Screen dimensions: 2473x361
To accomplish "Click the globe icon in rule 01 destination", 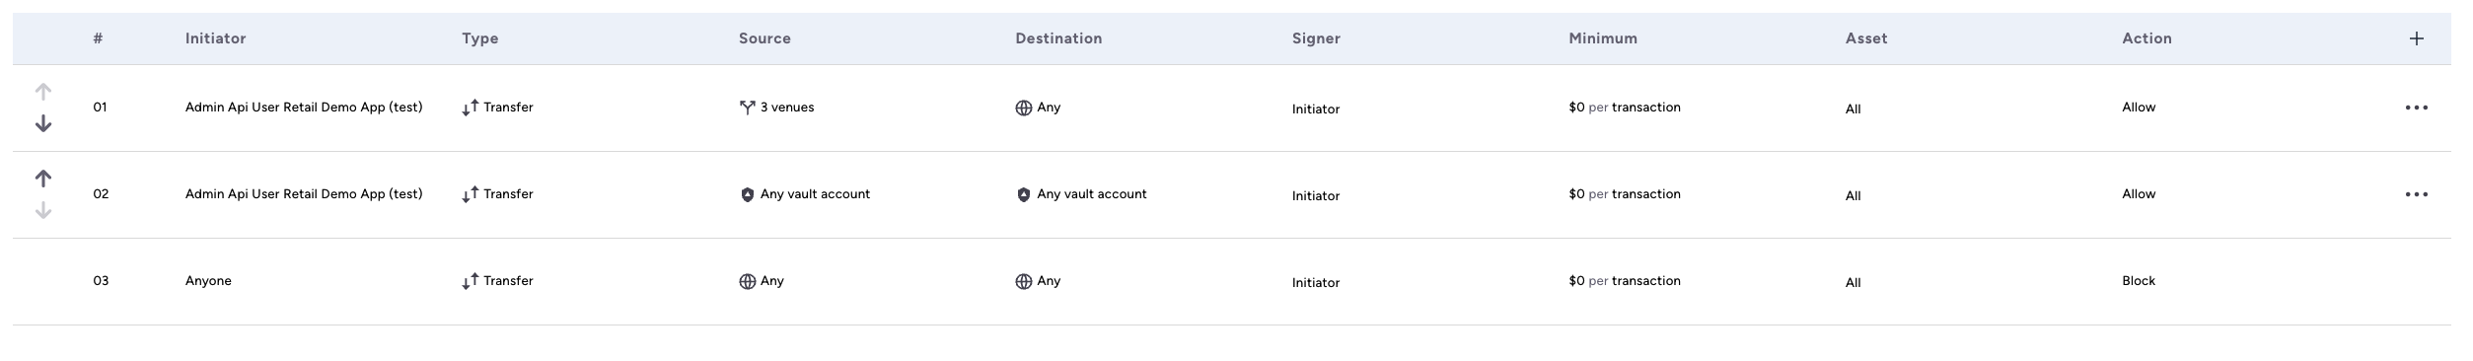I will (1024, 108).
